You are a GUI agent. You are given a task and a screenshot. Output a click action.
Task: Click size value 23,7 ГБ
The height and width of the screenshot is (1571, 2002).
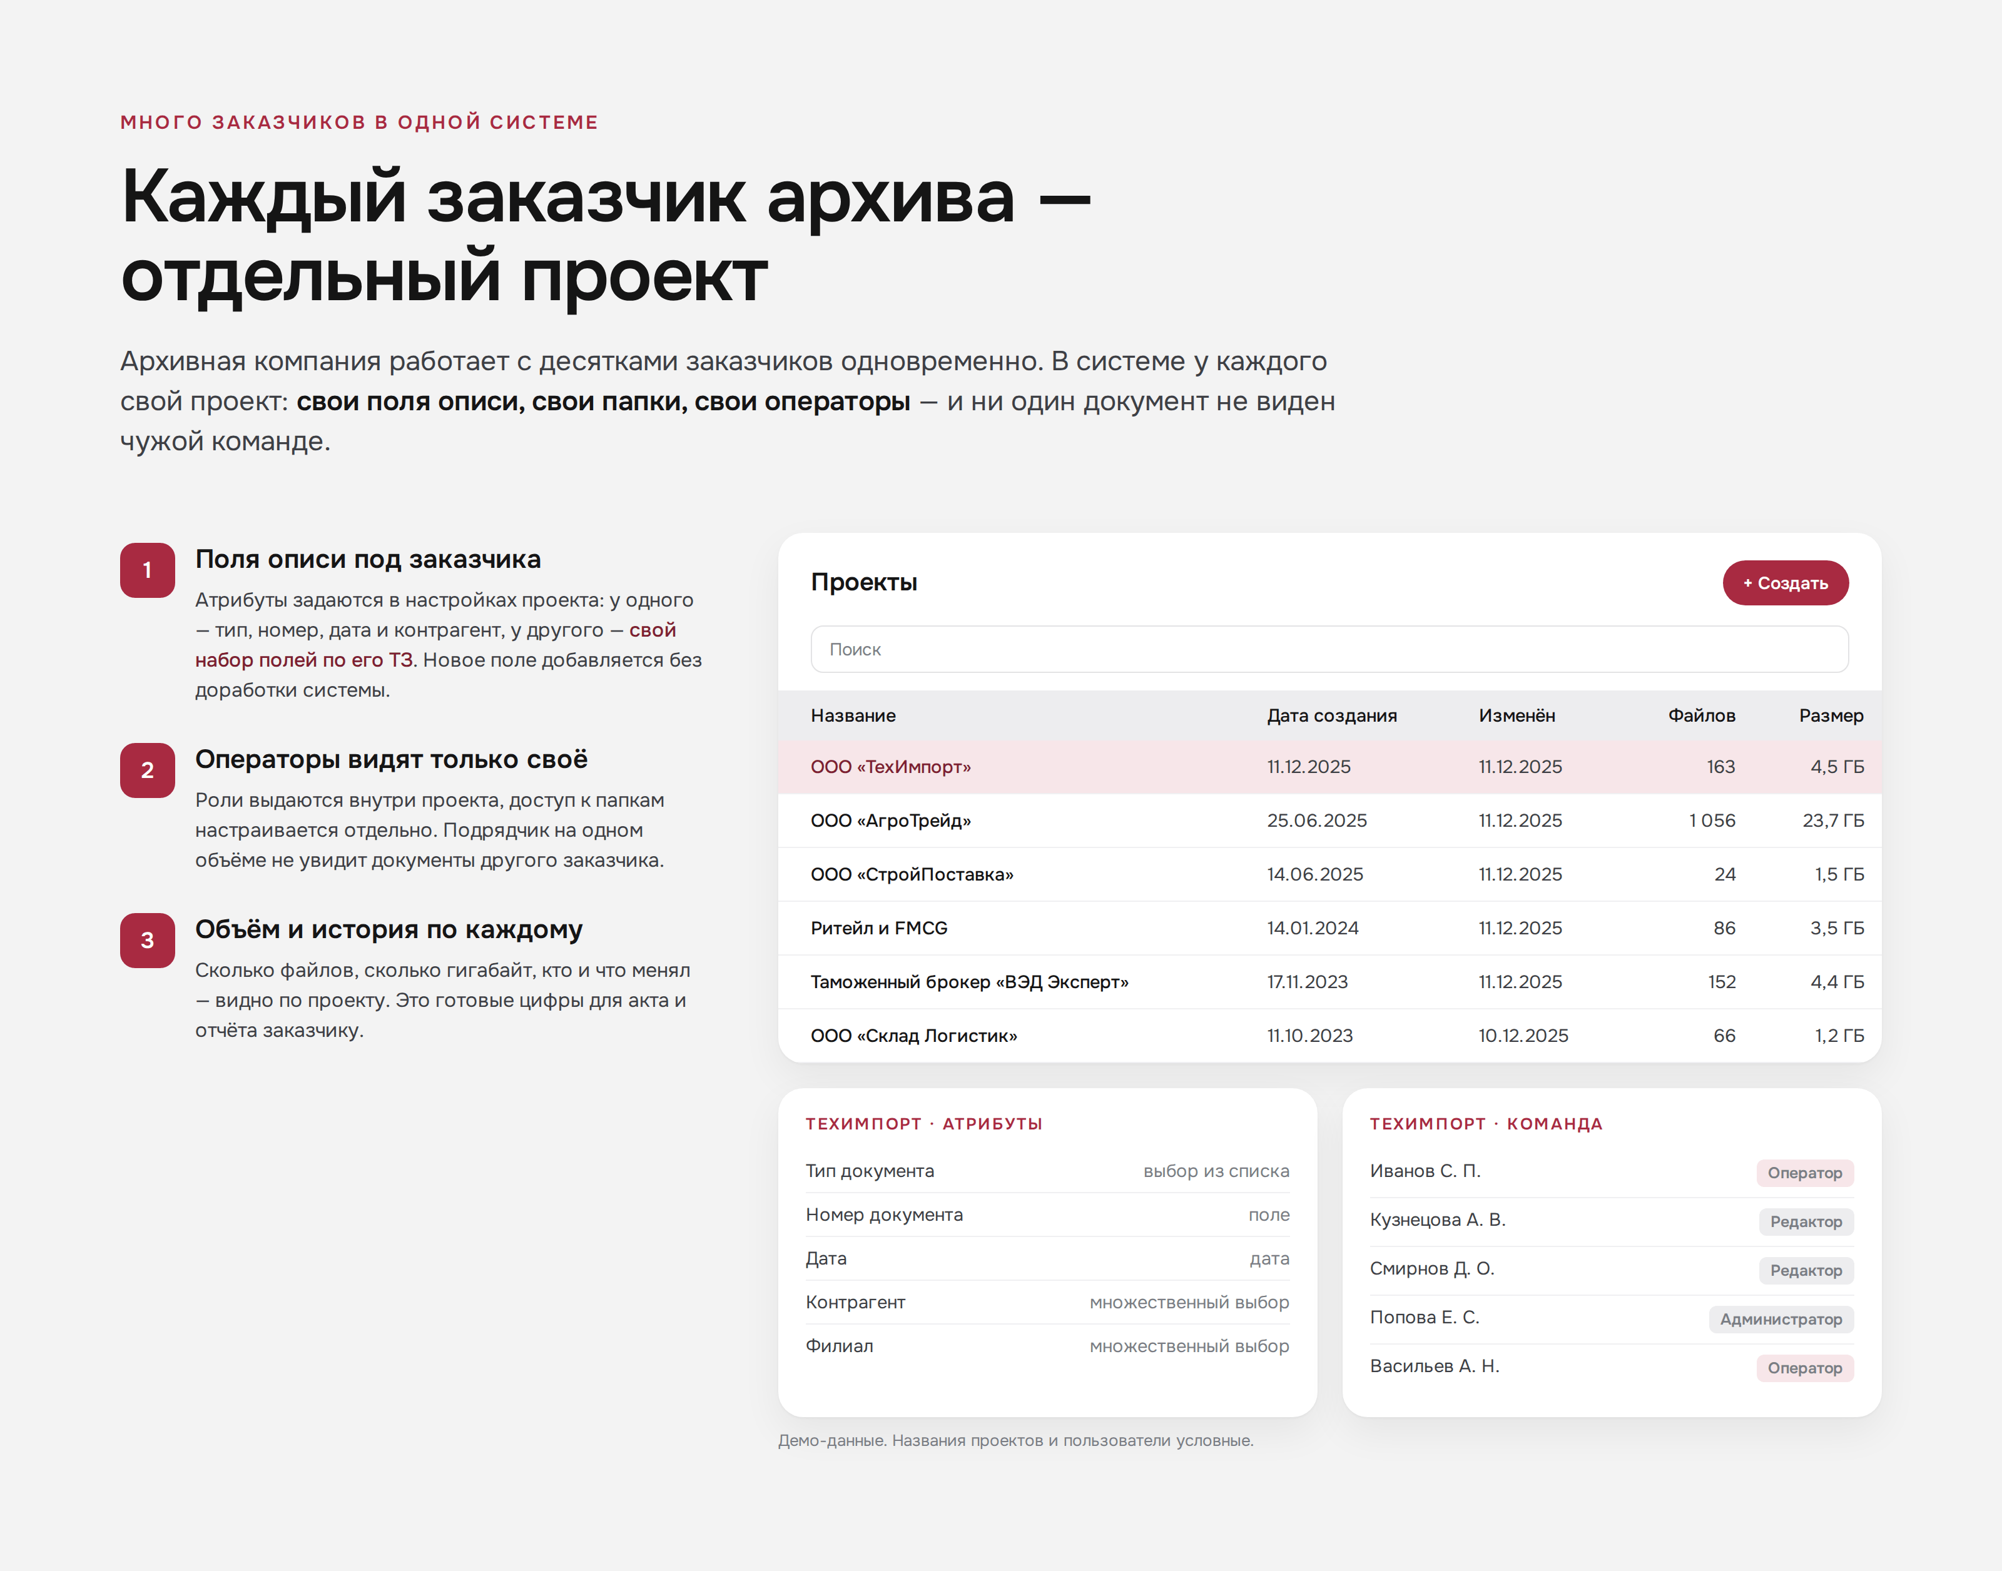[1832, 821]
